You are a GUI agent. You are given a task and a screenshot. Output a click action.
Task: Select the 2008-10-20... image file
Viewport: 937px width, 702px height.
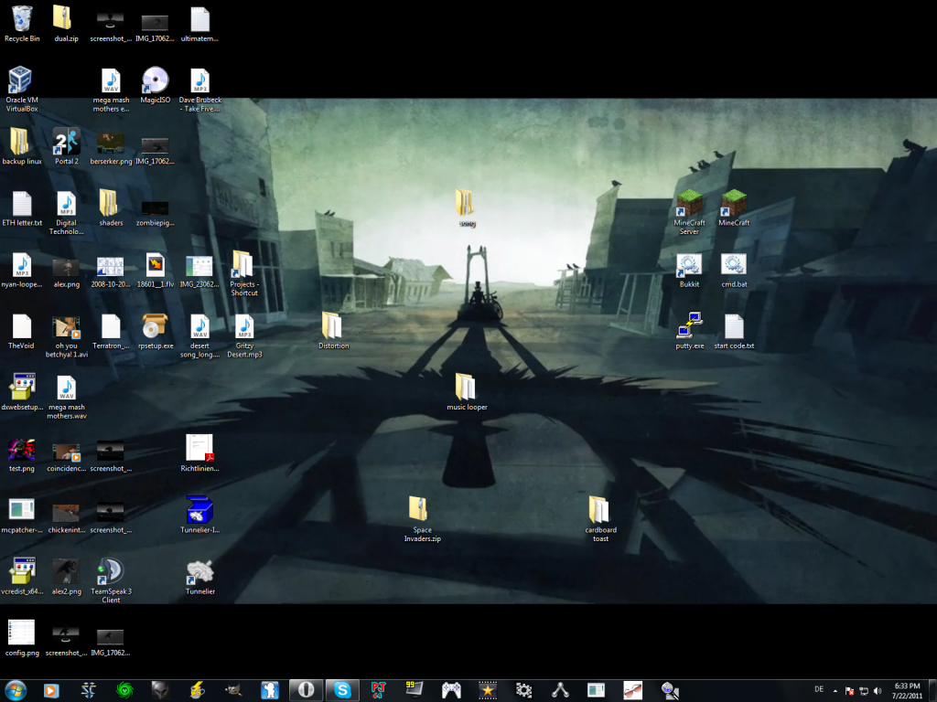click(x=111, y=272)
